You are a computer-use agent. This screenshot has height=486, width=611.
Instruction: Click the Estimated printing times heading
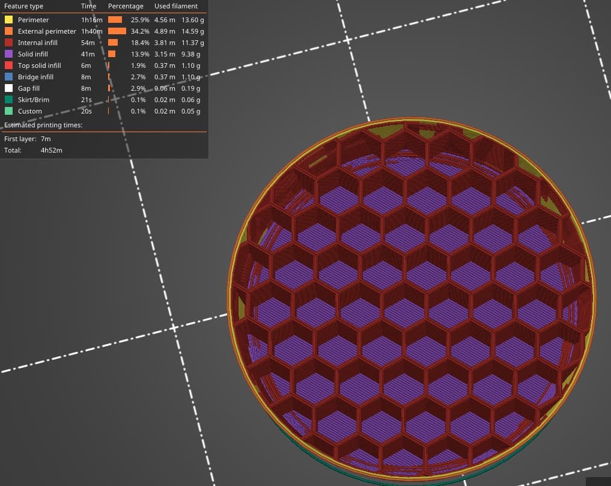pyautogui.click(x=43, y=125)
